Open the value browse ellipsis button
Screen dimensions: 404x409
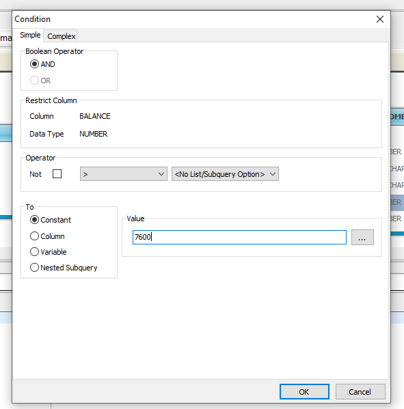point(362,237)
